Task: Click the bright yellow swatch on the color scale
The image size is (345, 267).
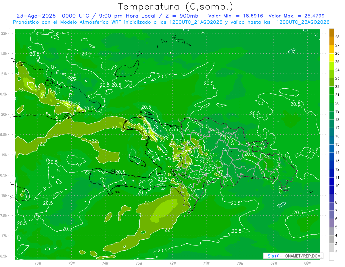Action: (x=331, y=58)
